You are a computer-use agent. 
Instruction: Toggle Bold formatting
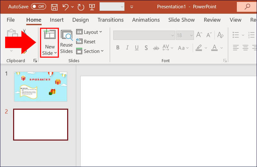coord(118,48)
